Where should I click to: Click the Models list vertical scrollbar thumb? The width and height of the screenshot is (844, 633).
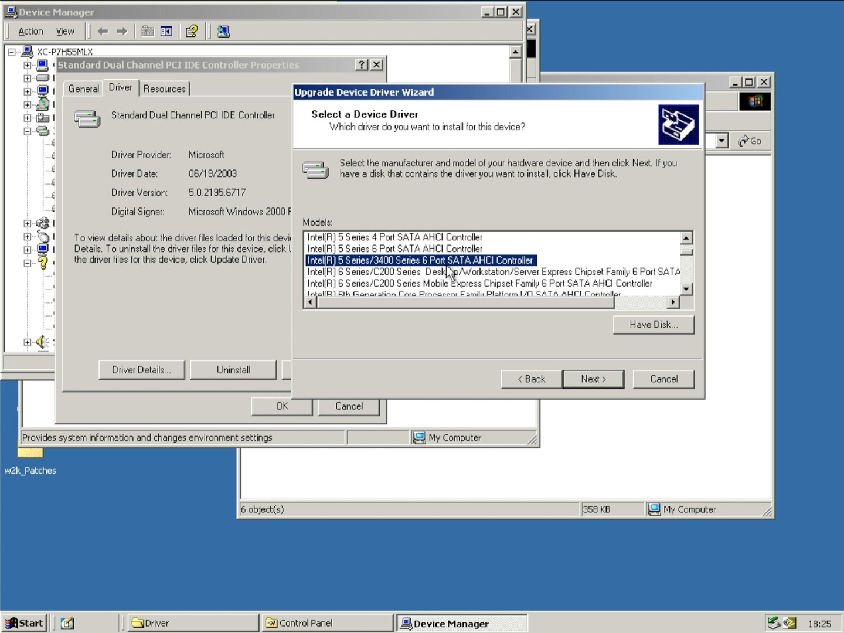pos(686,251)
